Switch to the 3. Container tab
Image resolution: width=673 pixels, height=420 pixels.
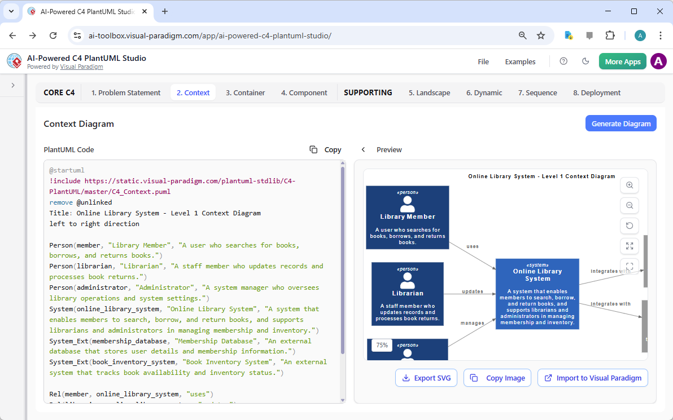[245, 92]
